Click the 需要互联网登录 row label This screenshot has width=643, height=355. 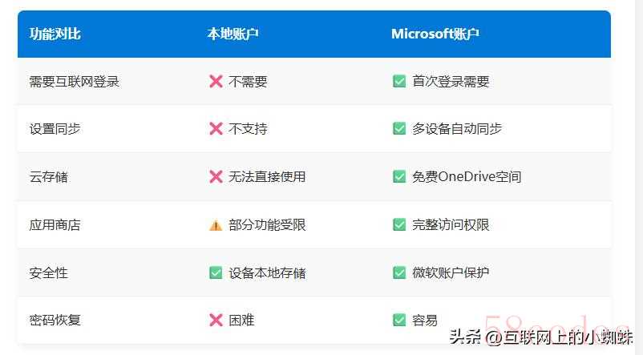pyautogui.click(x=75, y=82)
